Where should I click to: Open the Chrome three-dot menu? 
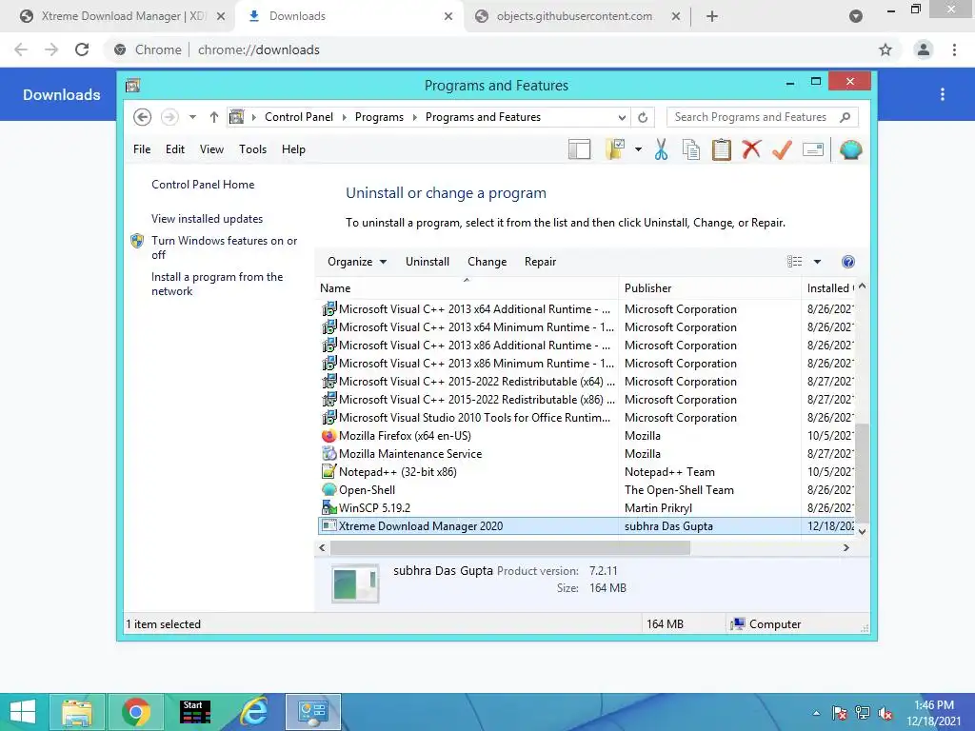[x=954, y=49]
